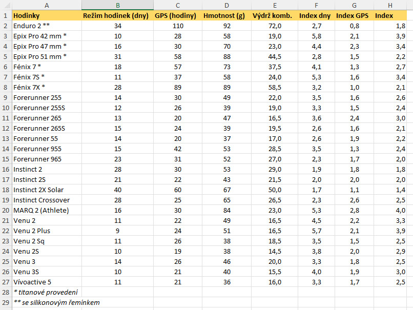Select the 'Instinct 2S' cell
413x310 pixels.
pyautogui.click(x=47, y=180)
